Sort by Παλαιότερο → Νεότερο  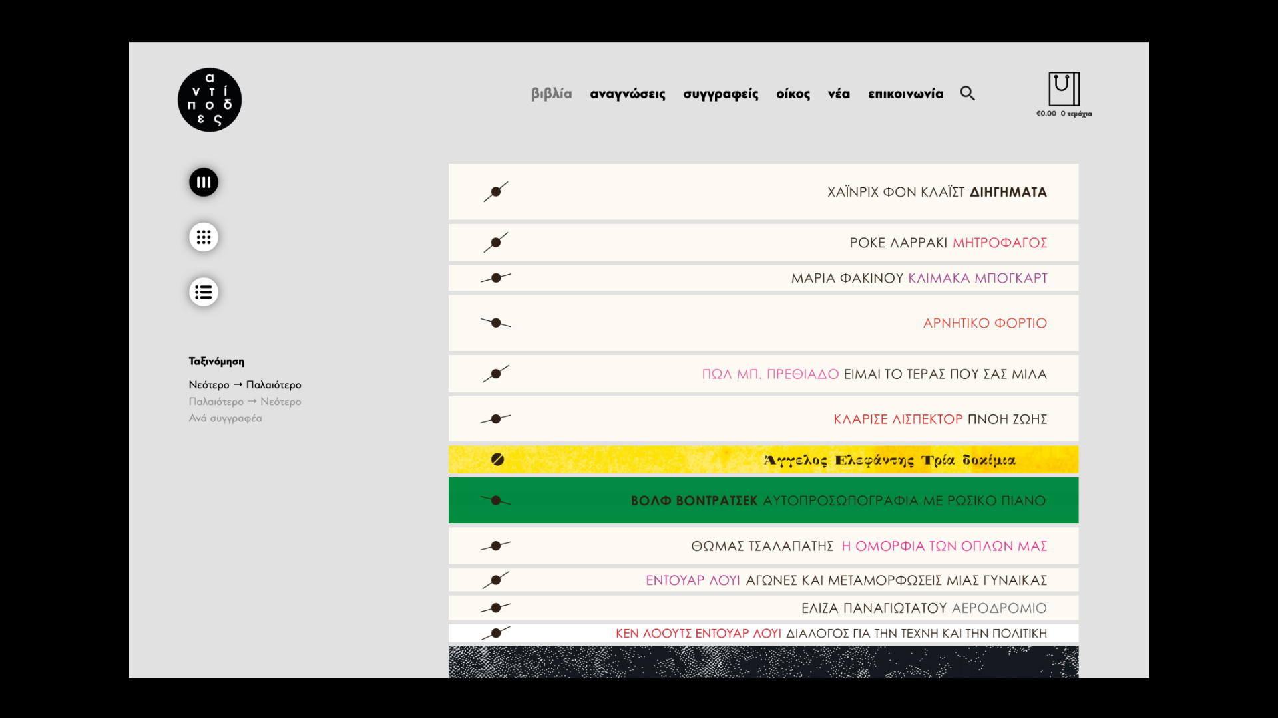[x=244, y=402]
